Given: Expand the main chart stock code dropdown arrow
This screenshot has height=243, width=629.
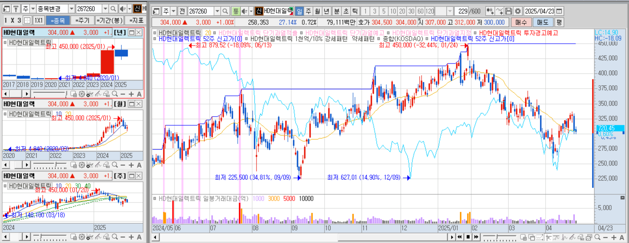Looking at the screenshot, I should coord(217,11).
